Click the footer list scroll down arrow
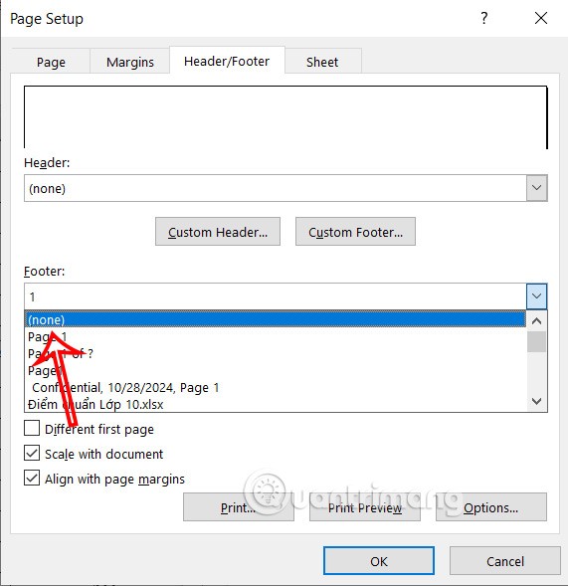Image resolution: width=568 pixels, height=586 pixels. 536,401
